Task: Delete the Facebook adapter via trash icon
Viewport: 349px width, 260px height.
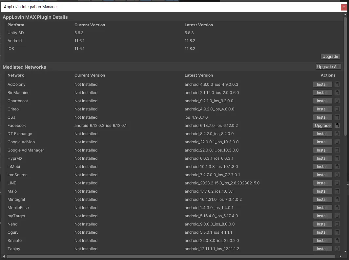Action: [337, 126]
